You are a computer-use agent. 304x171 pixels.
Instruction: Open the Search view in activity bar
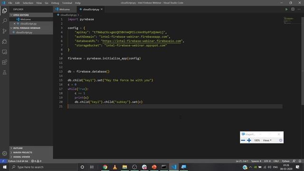tap(4, 21)
